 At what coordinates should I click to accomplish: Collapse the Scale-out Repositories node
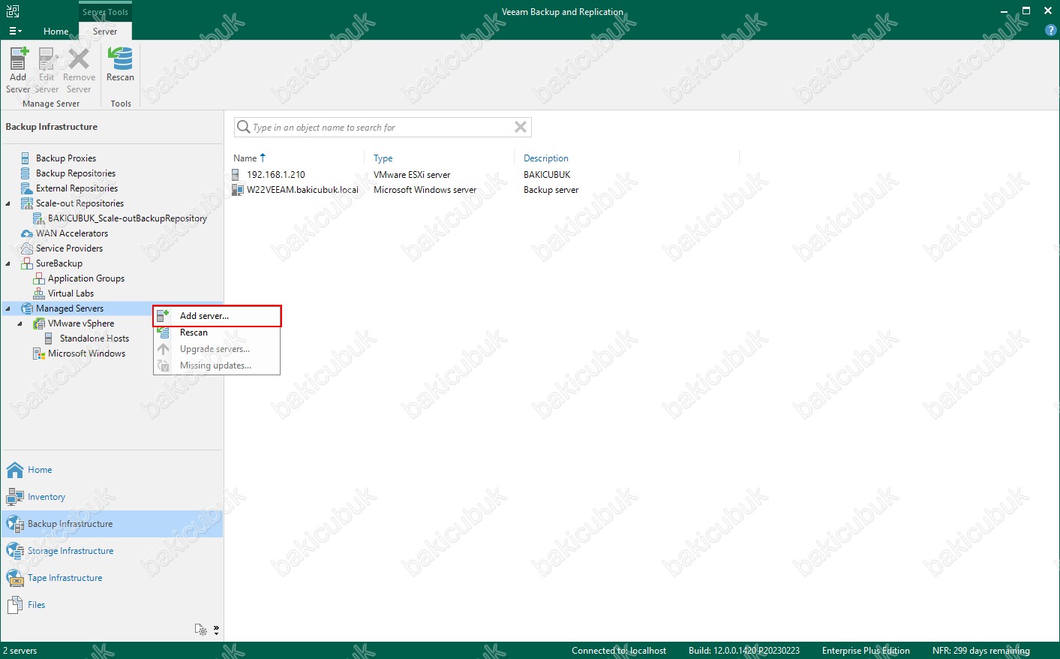[x=8, y=203]
